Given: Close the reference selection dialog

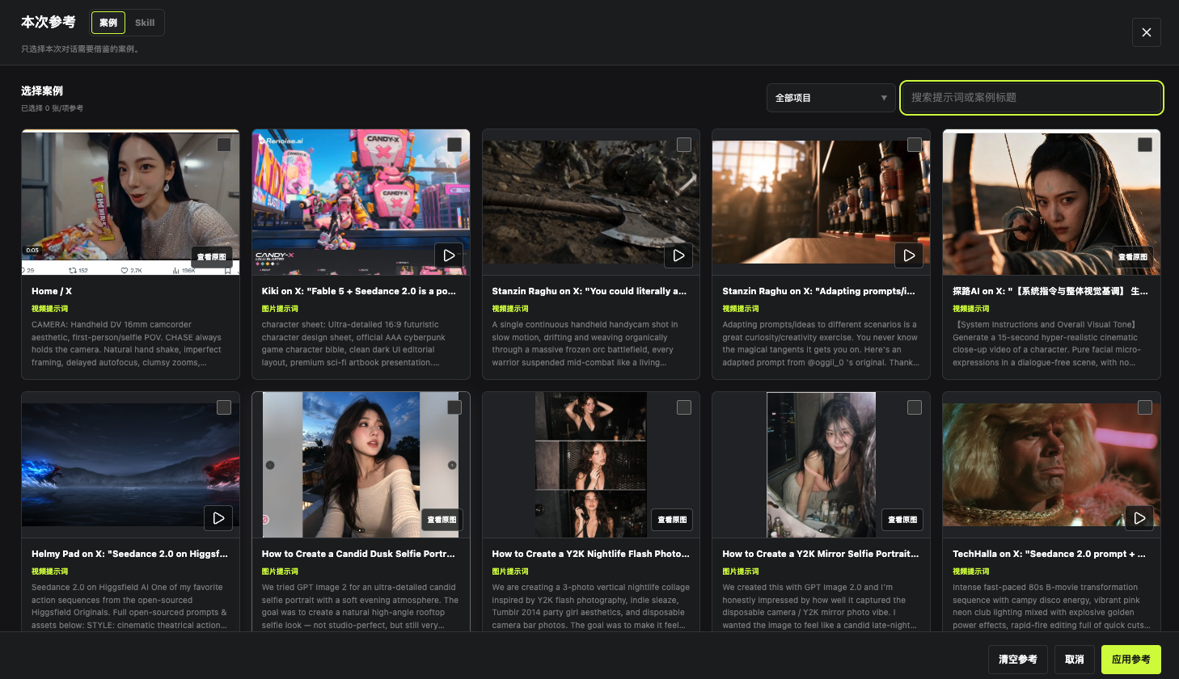Looking at the screenshot, I should click(x=1147, y=32).
